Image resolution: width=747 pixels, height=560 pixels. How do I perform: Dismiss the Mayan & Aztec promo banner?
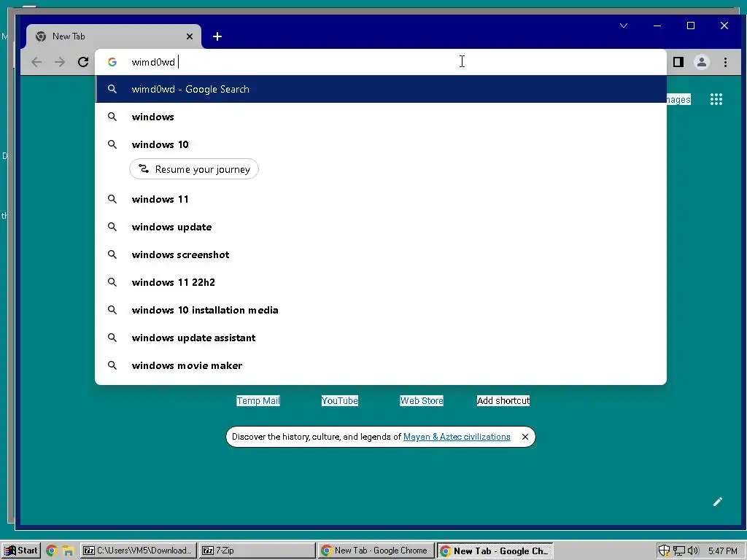(525, 437)
